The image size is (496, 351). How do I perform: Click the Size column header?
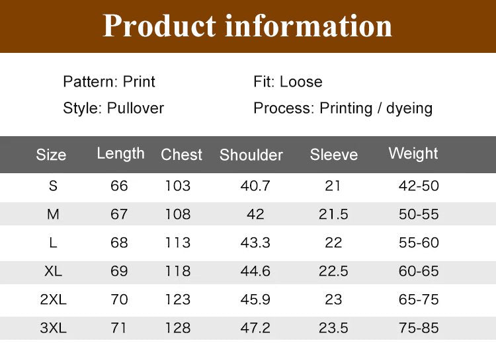point(51,155)
